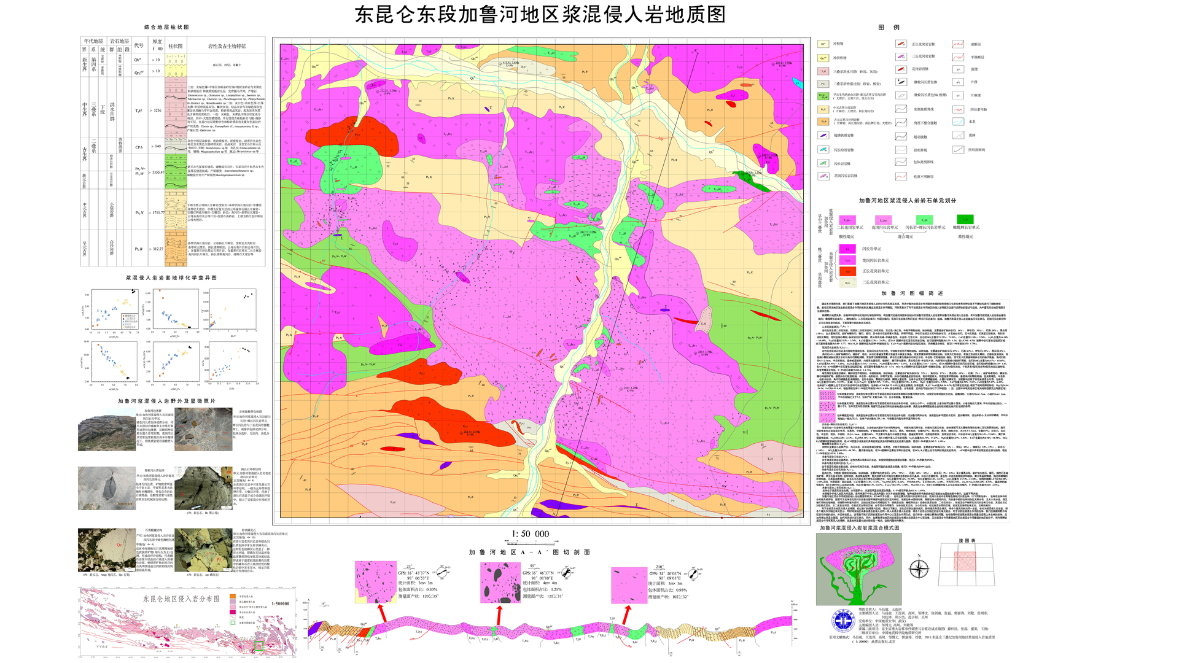Open the 东昆仑地区侵入岩分布图 inset map

pyautogui.click(x=187, y=622)
